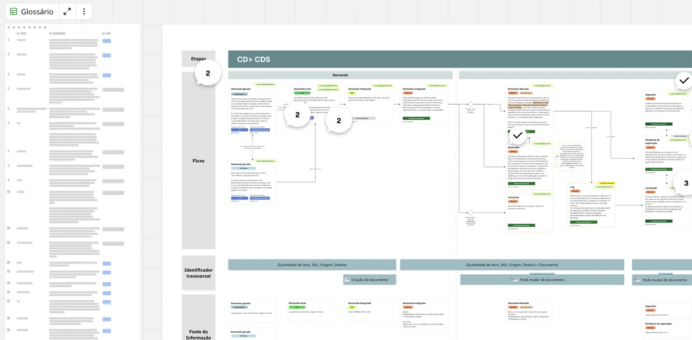Click the Glossário table icon

pyautogui.click(x=14, y=12)
